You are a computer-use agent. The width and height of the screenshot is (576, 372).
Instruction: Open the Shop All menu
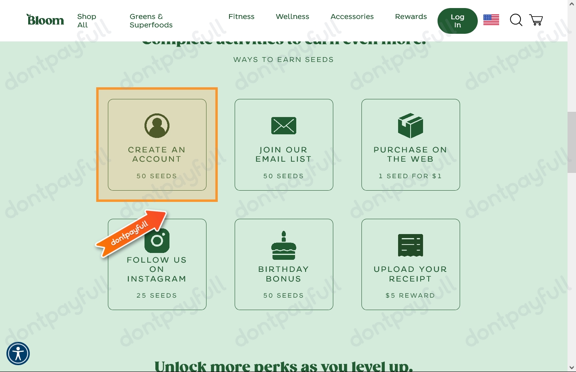pyautogui.click(x=87, y=21)
